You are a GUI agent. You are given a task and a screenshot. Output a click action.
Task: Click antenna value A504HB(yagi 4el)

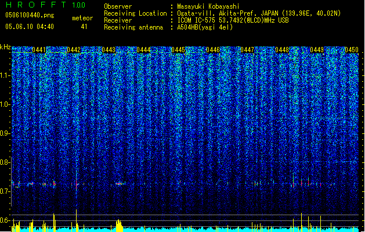tap(205, 27)
